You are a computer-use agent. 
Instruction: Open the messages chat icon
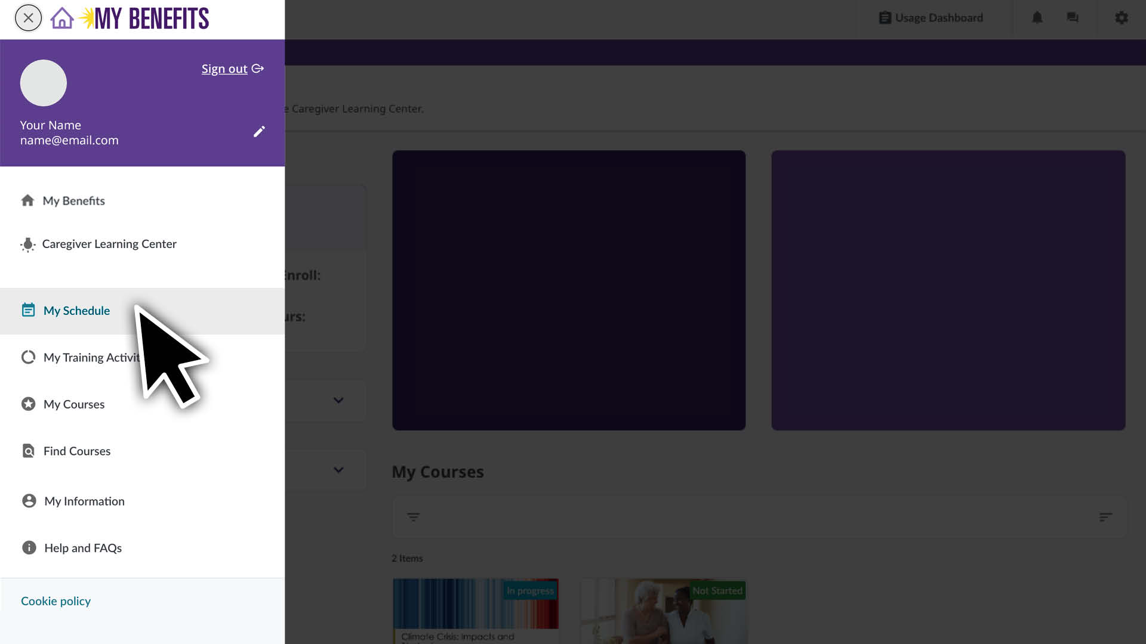[x=1072, y=18]
